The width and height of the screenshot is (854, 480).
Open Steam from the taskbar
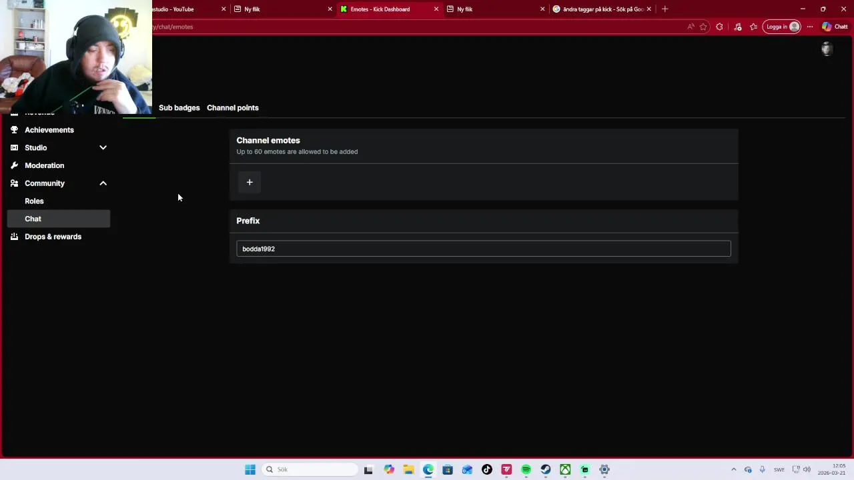546,469
